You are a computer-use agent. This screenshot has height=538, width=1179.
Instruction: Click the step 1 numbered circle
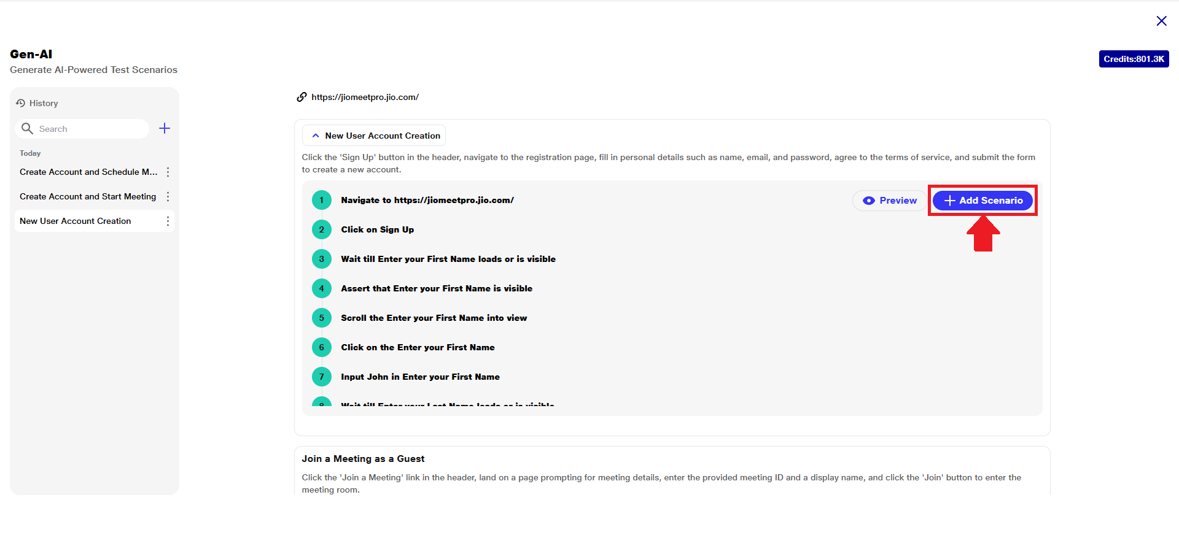[321, 200]
